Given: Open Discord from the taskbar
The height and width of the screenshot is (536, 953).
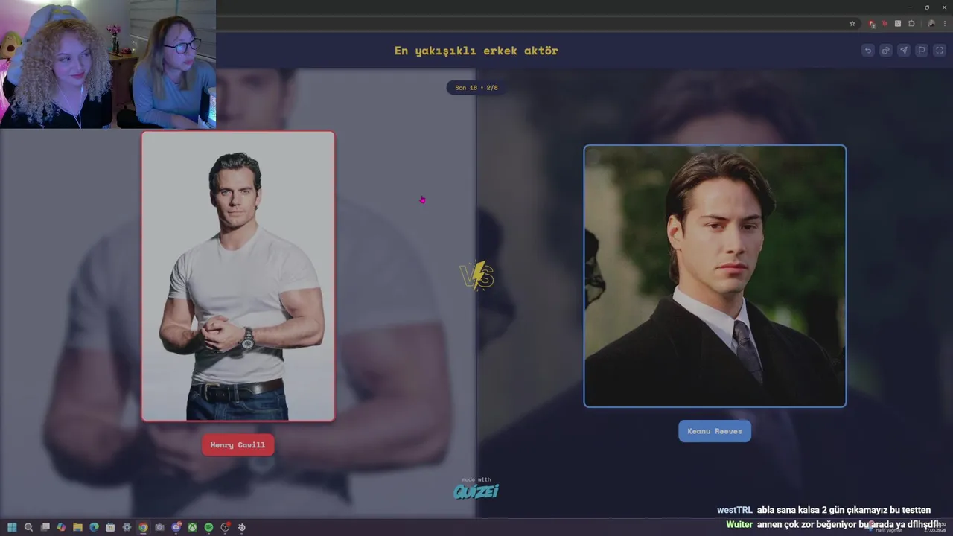Looking at the screenshot, I should click(176, 527).
